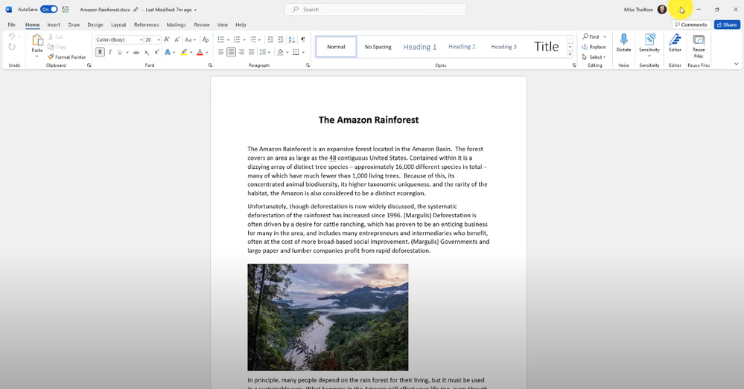
Task: Open the Paragraph settings dialog launcher
Action: pos(308,65)
